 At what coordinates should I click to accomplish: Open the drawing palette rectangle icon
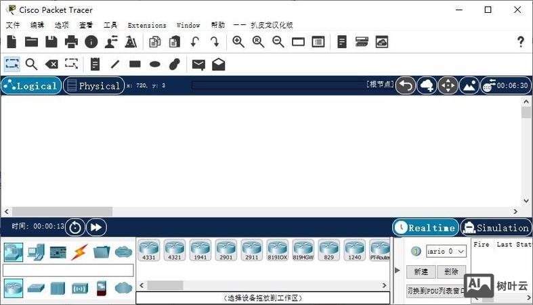[298, 42]
